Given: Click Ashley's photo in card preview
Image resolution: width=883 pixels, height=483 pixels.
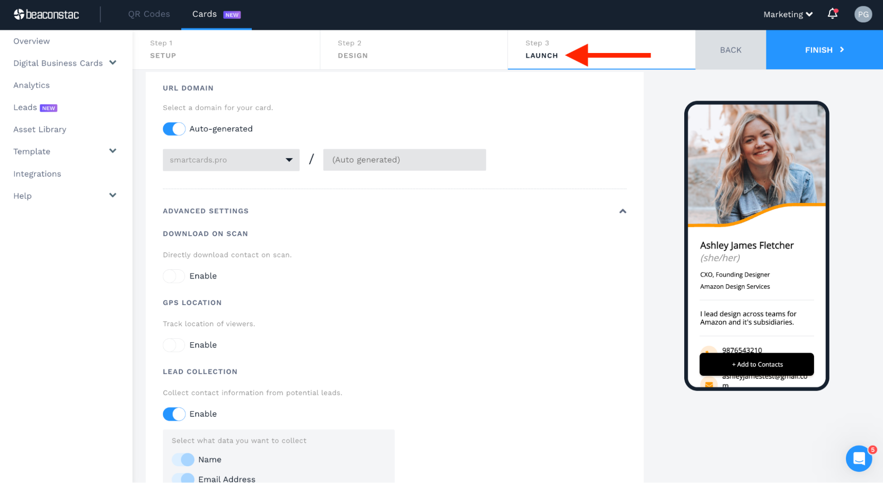Looking at the screenshot, I should pos(757,164).
